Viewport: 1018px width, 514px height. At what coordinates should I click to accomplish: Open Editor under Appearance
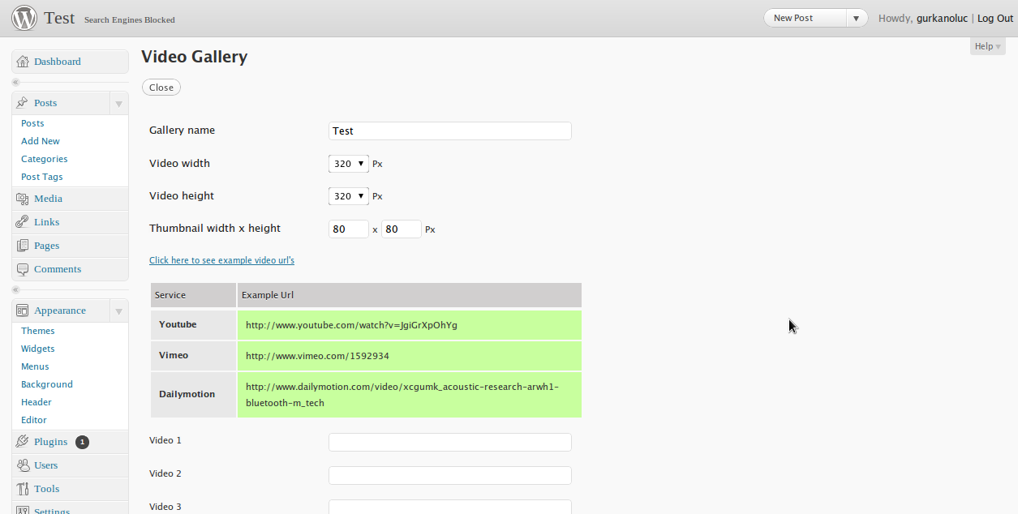click(x=34, y=420)
